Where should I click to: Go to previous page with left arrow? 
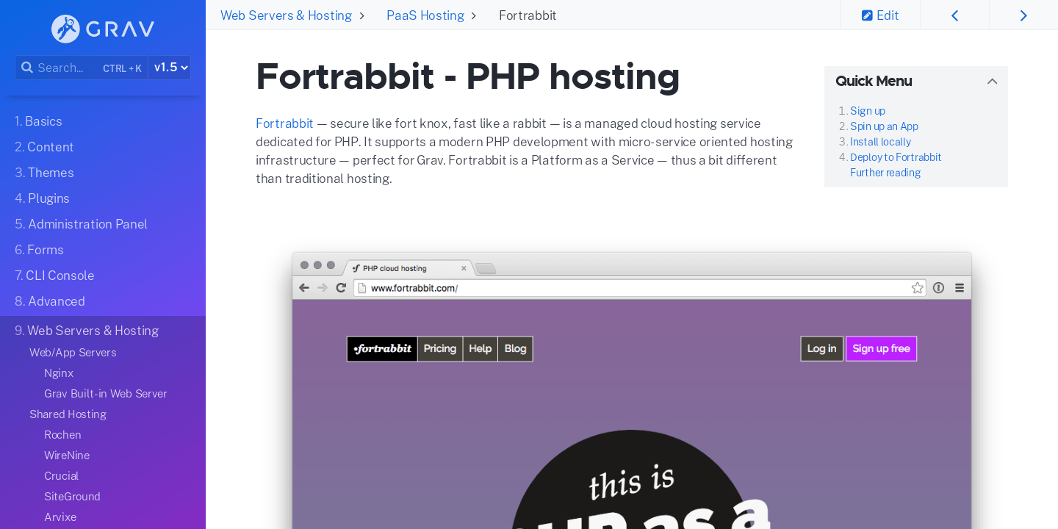click(x=954, y=14)
